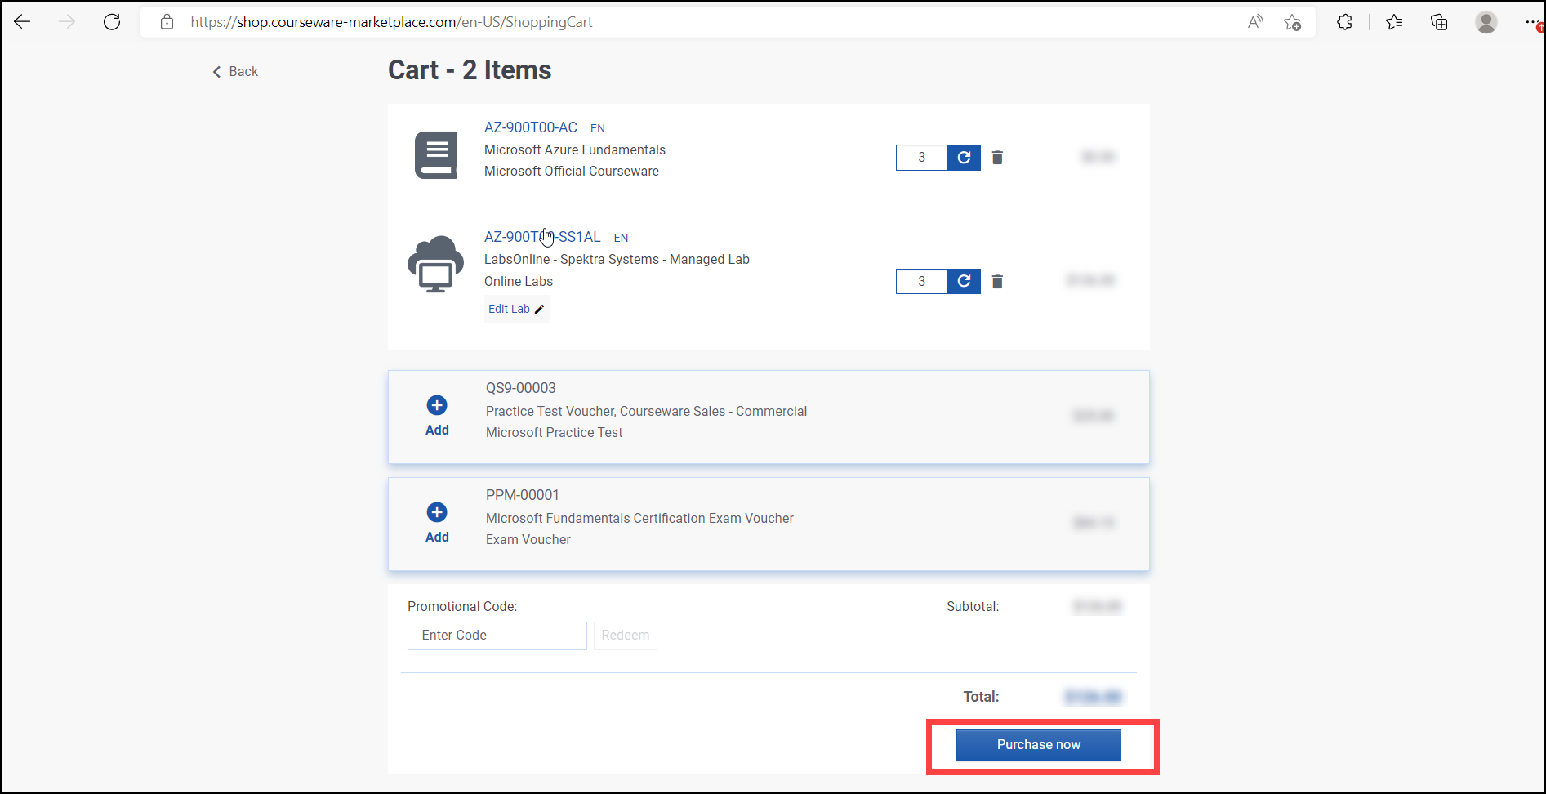Select the QS9-00003 product code text
1546x794 pixels.
[x=521, y=388]
